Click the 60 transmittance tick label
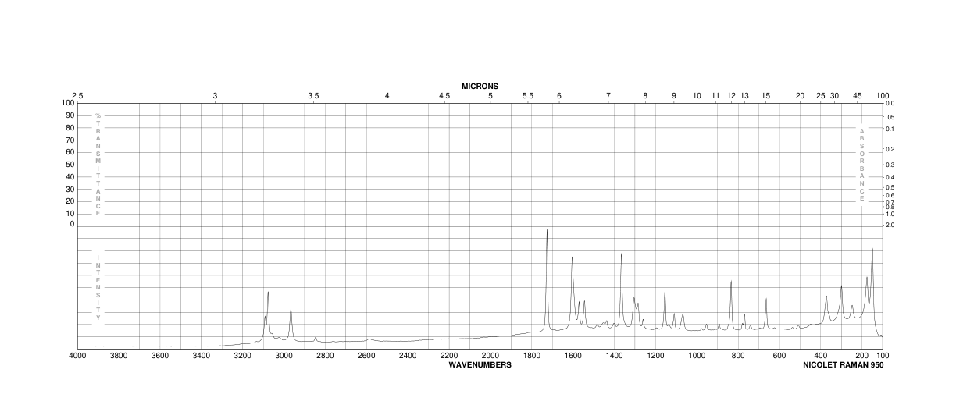 click(x=70, y=152)
